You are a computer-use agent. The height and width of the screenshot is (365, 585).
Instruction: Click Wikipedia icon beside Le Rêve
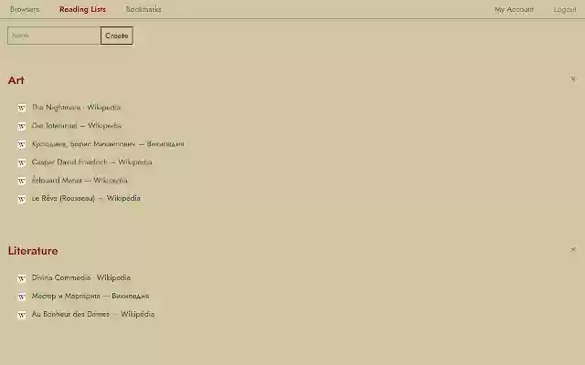point(22,199)
